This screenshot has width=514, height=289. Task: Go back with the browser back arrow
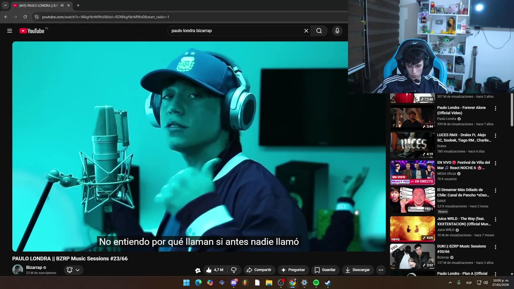[6, 17]
